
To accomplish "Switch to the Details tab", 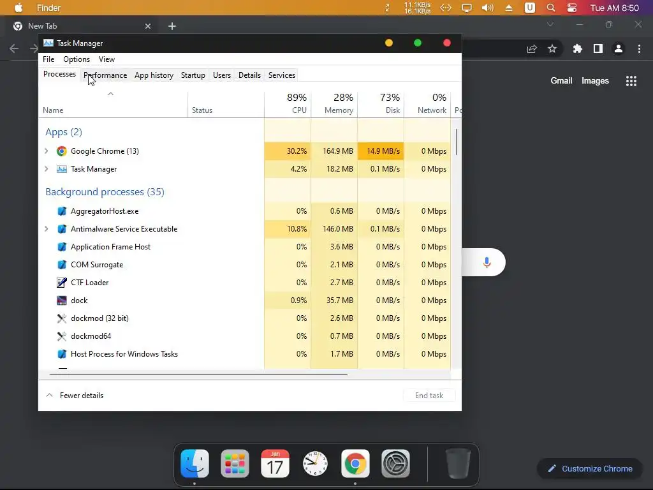I will (249, 75).
